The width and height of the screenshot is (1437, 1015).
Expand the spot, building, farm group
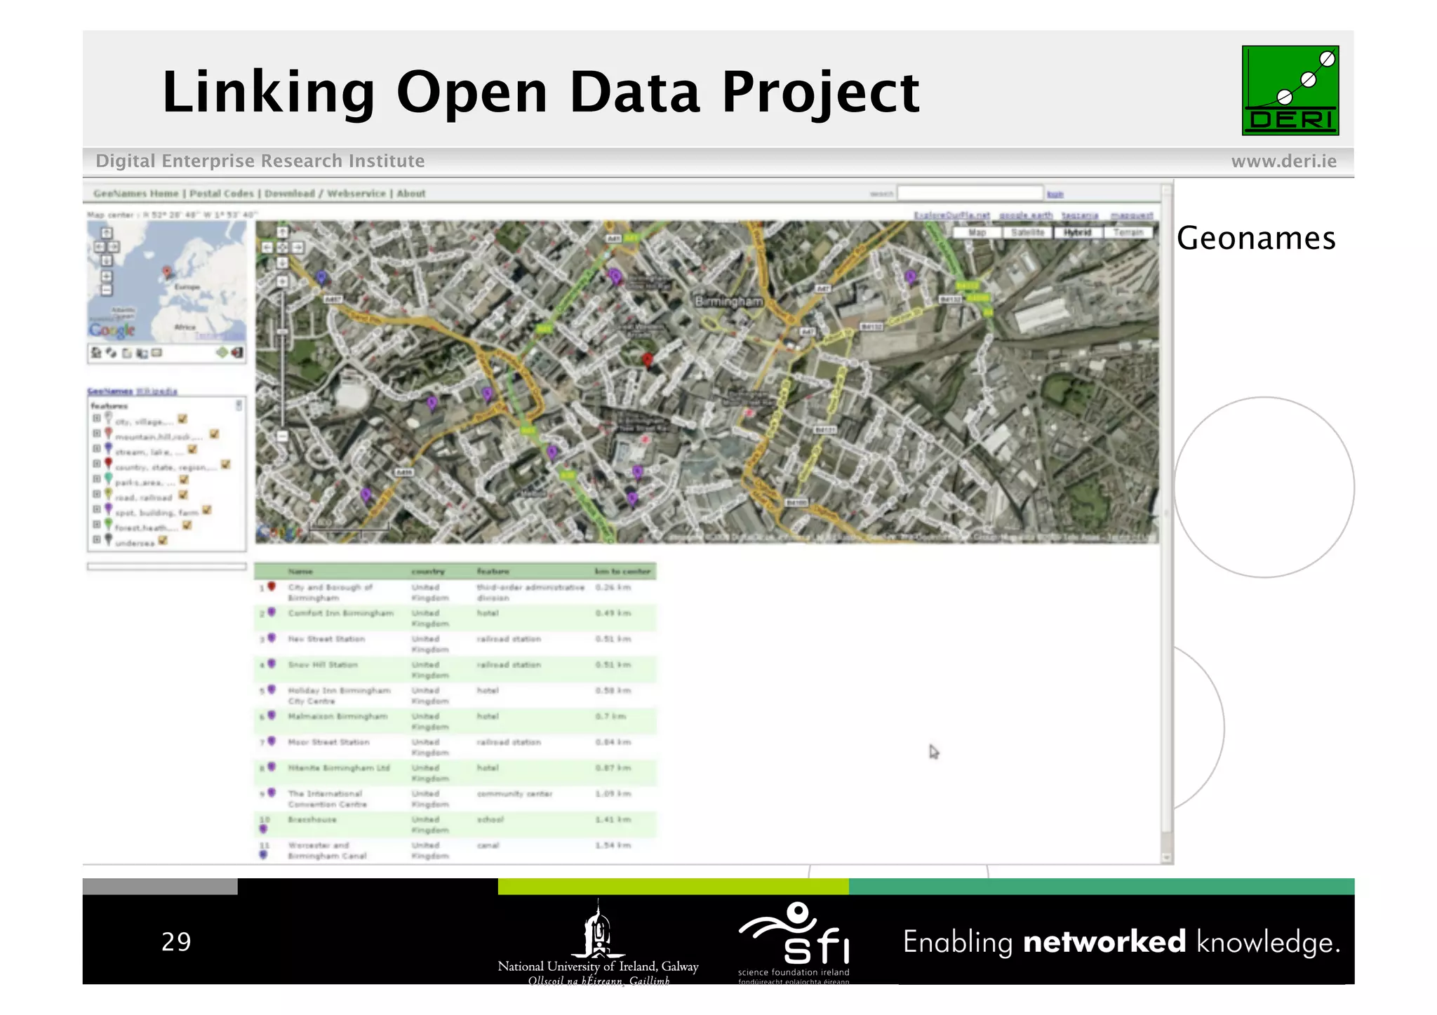tap(97, 510)
